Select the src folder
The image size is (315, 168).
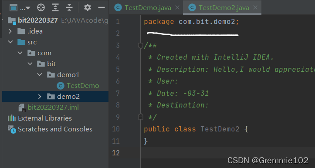[32, 42]
